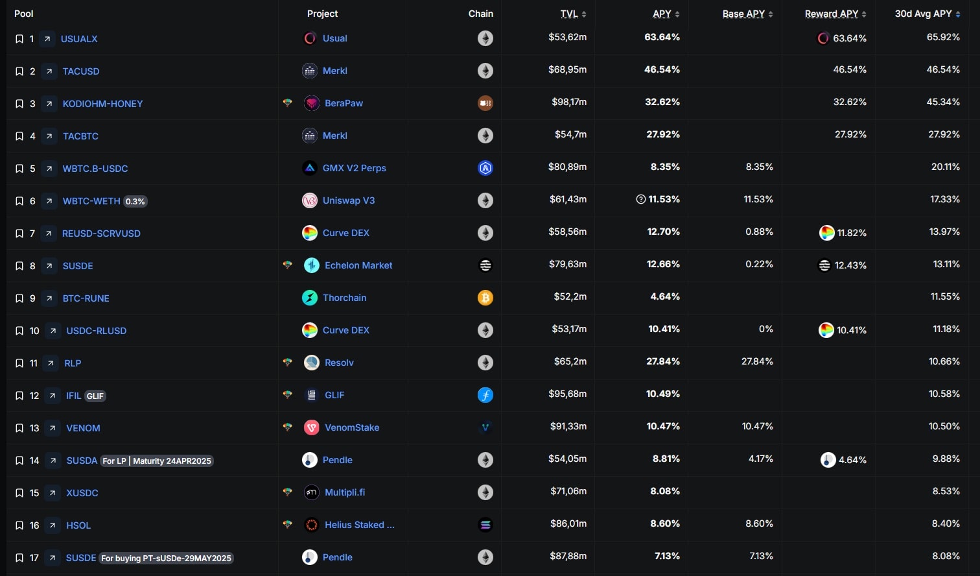Open the KODIOHM-HONEY pool link

pyautogui.click(x=102, y=104)
